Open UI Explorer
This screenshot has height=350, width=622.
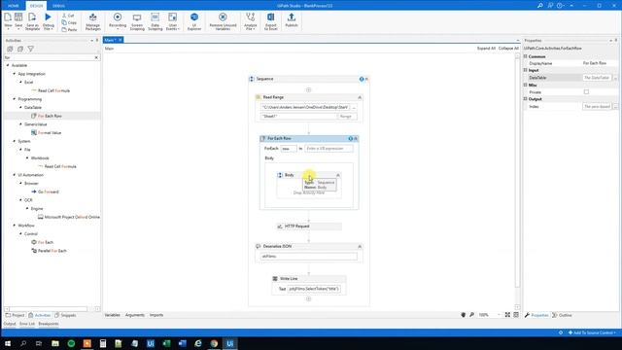194,21
